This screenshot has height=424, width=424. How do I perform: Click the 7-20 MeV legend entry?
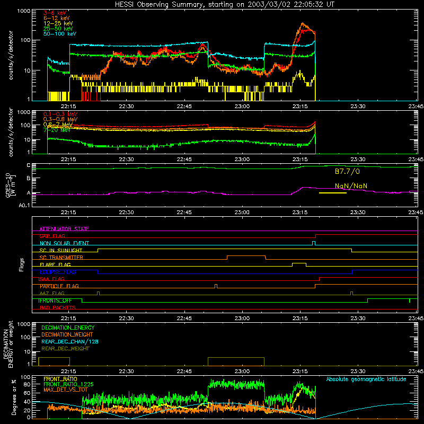pyautogui.click(x=57, y=130)
